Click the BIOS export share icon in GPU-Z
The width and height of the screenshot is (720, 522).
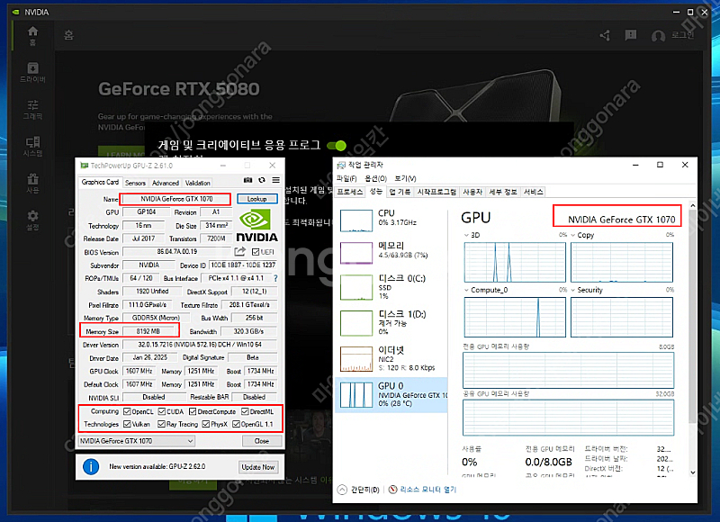[x=239, y=252]
